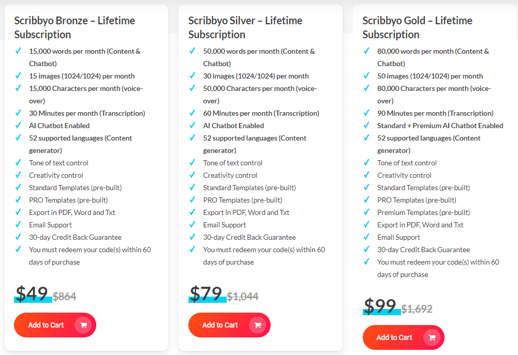The image size is (518, 355).
Task: Click Add to Cart for Scribbyo Gold
Action: [x=393, y=337]
